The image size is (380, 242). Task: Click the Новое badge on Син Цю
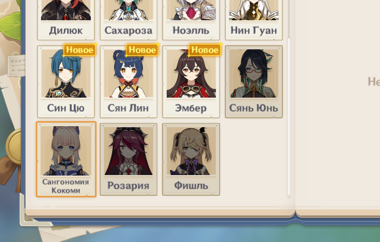point(79,50)
